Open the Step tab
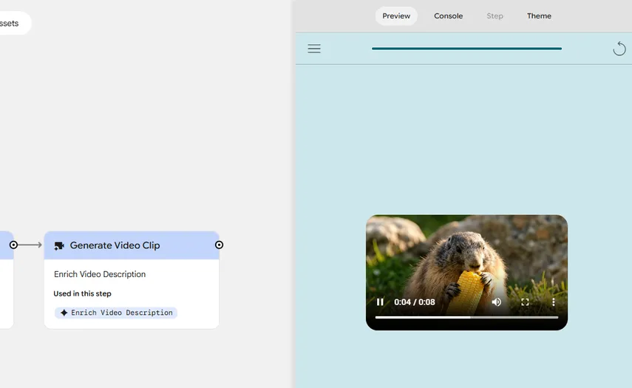The image size is (632, 388). pos(495,16)
